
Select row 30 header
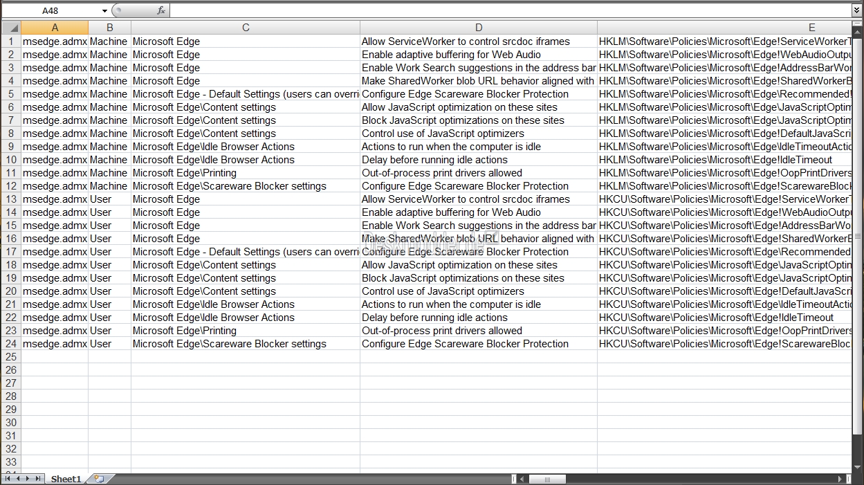click(10, 423)
